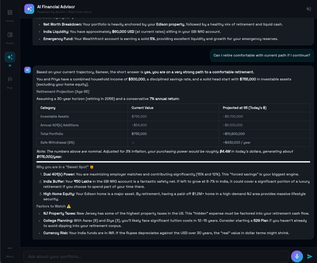Select the user's retirement question bubble
Screen dimensions: 317x263
[x=262, y=55]
